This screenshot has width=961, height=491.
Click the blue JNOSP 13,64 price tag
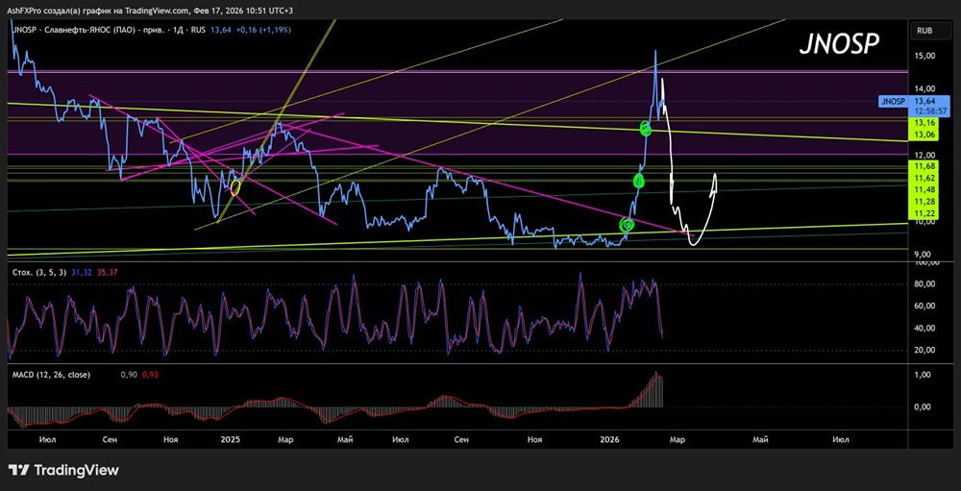[913, 102]
